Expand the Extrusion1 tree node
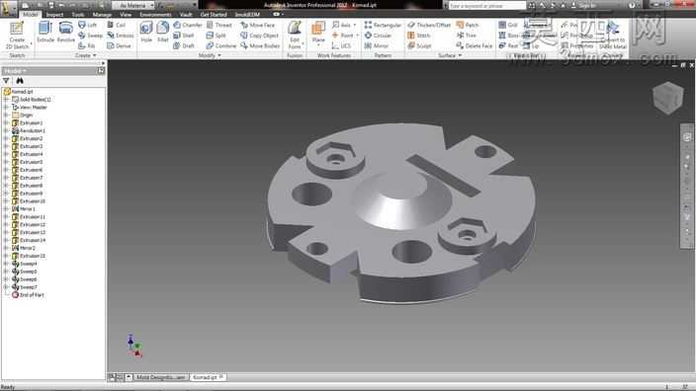Viewport: 696px width, 391px height. coord(6,122)
